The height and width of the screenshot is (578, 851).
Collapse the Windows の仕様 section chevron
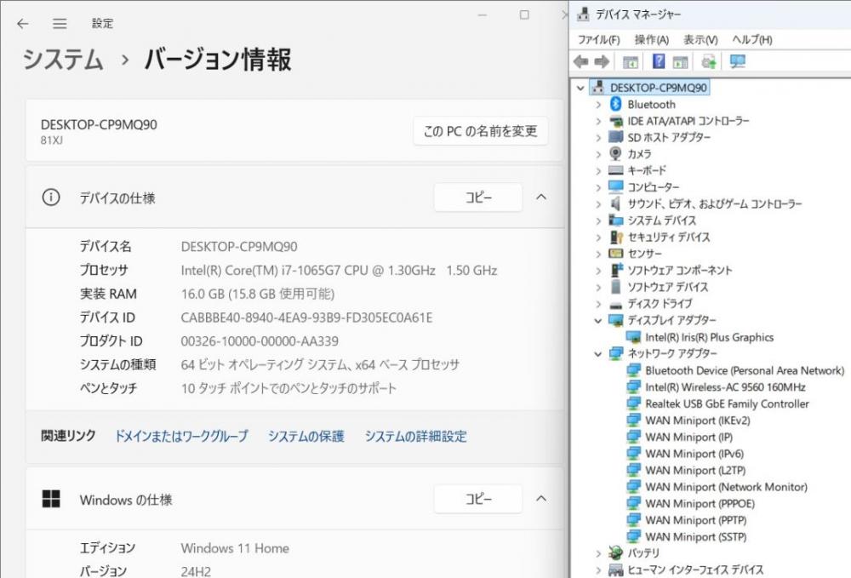coord(541,499)
